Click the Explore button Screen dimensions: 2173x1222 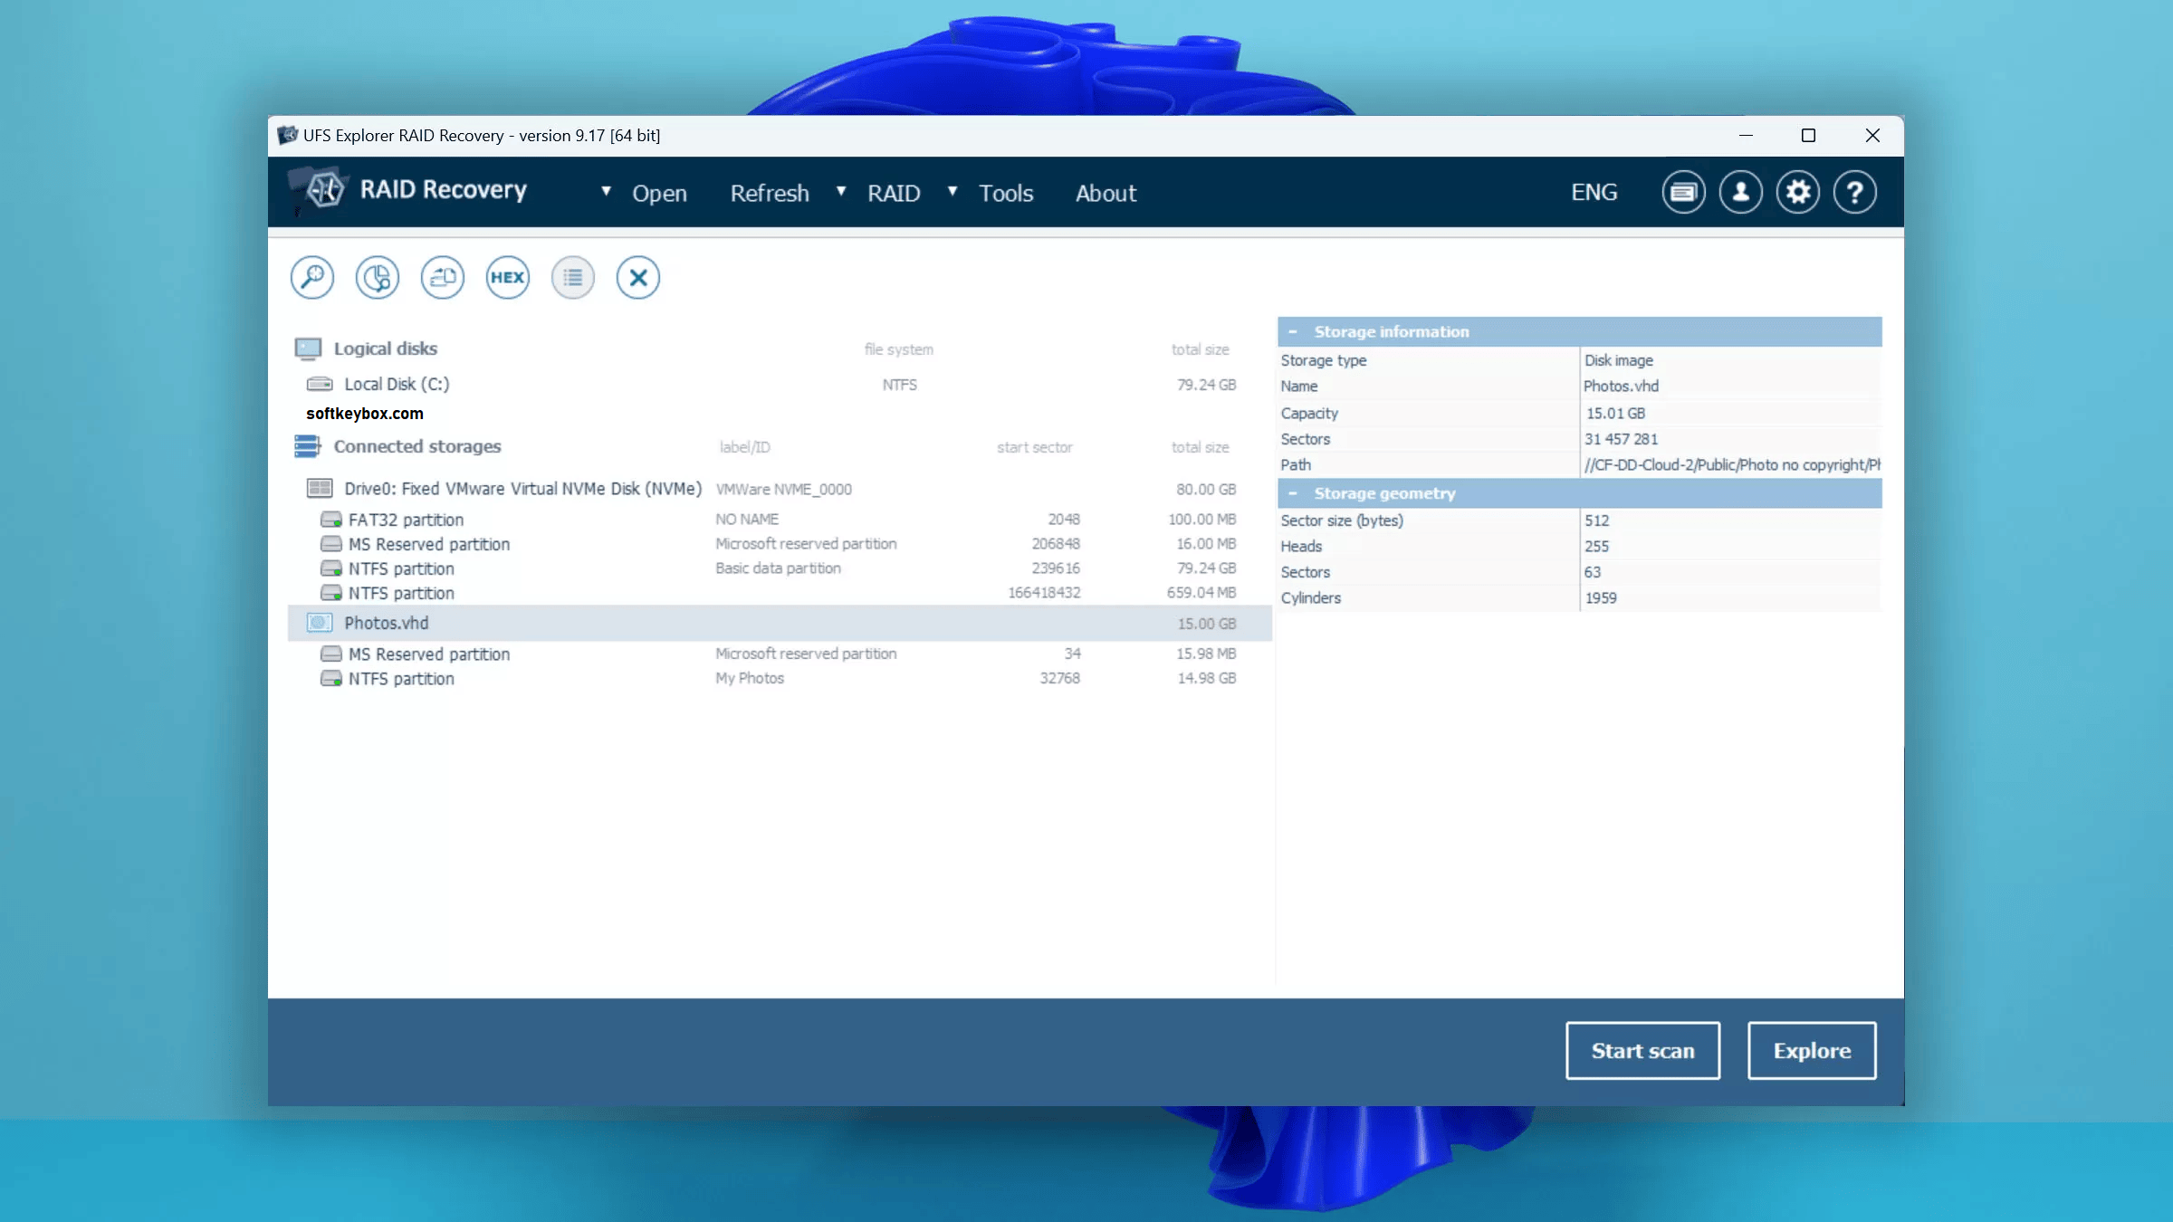(x=1811, y=1050)
